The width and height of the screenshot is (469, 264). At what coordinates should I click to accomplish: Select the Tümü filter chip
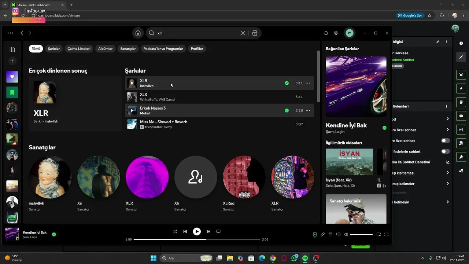point(36,49)
